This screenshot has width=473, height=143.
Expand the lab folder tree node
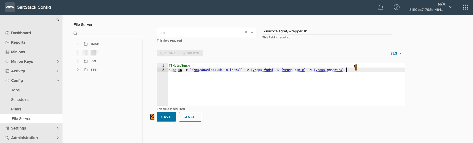pos(78,61)
